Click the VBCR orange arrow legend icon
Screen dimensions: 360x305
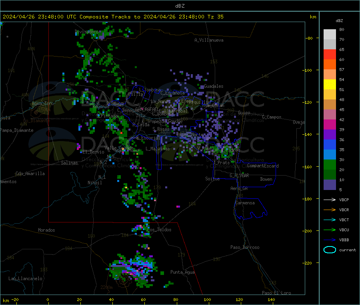point(330,210)
